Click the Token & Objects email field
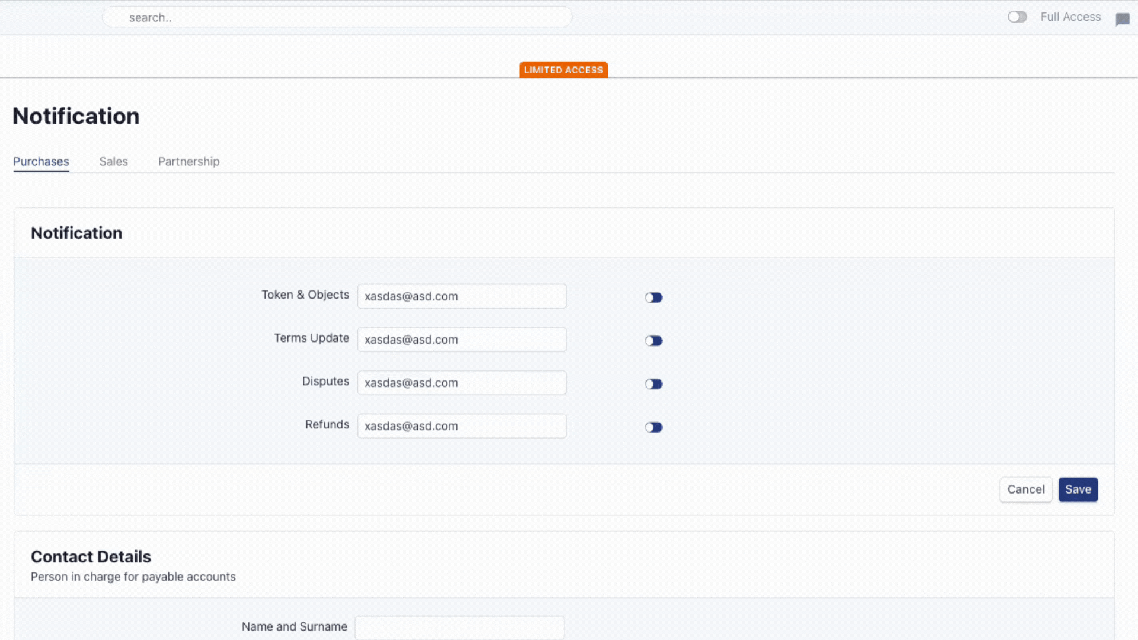The image size is (1138, 640). pos(462,296)
